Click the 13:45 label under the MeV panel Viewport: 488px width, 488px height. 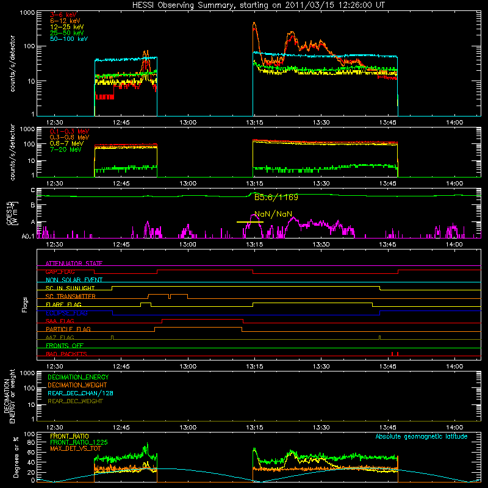tap(388, 184)
